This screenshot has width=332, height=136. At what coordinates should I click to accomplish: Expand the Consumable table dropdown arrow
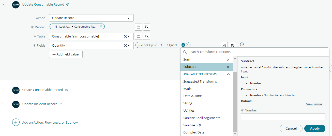pos(129,36)
